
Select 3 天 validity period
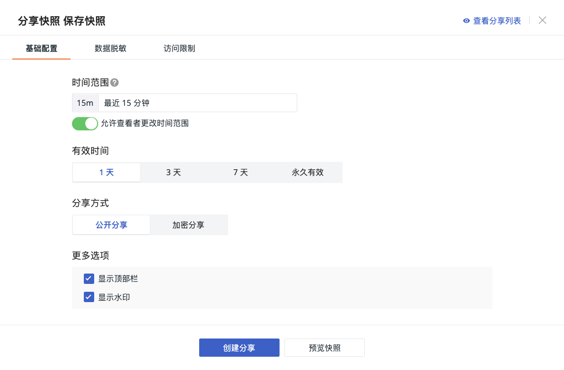point(174,172)
